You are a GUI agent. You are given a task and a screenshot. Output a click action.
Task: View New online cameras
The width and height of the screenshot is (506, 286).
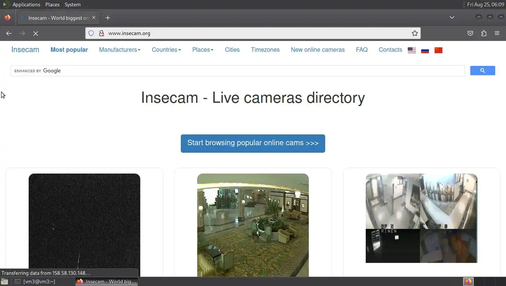pos(318,50)
